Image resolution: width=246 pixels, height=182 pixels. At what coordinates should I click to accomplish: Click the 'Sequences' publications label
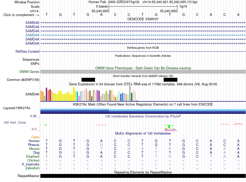(31, 60)
